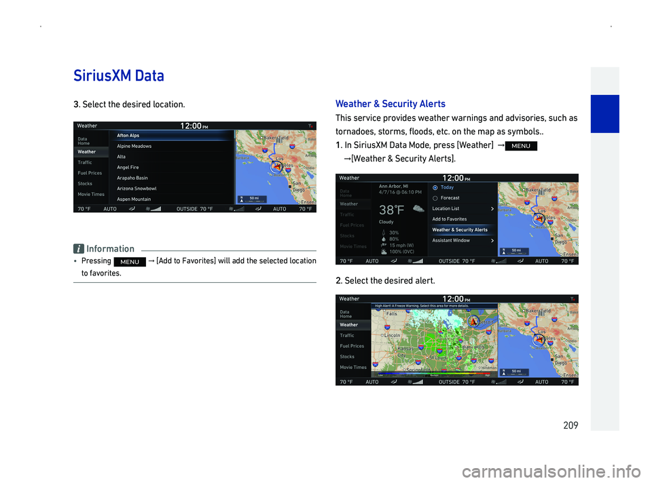The height and width of the screenshot is (483, 652).
Task: Click page number 209
Action: pos(570,425)
